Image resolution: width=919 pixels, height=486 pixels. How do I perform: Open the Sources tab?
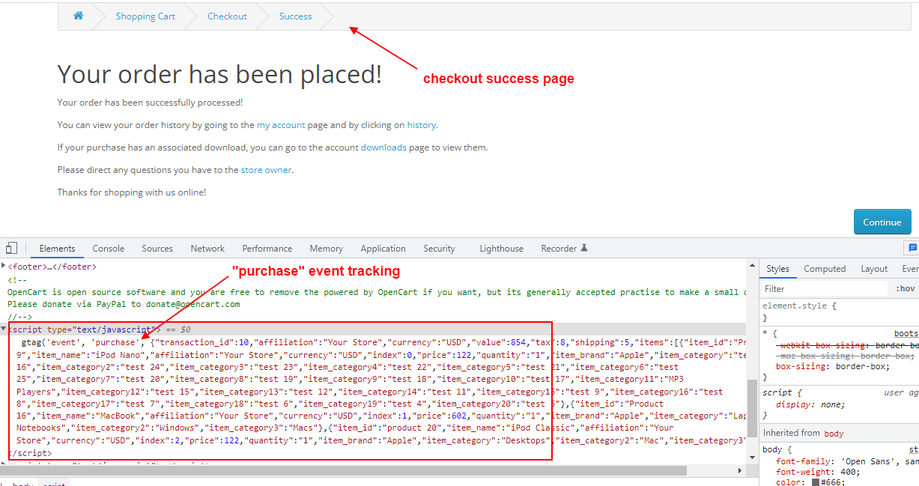click(157, 249)
